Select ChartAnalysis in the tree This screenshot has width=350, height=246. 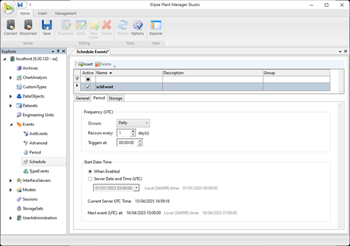[35, 78]
